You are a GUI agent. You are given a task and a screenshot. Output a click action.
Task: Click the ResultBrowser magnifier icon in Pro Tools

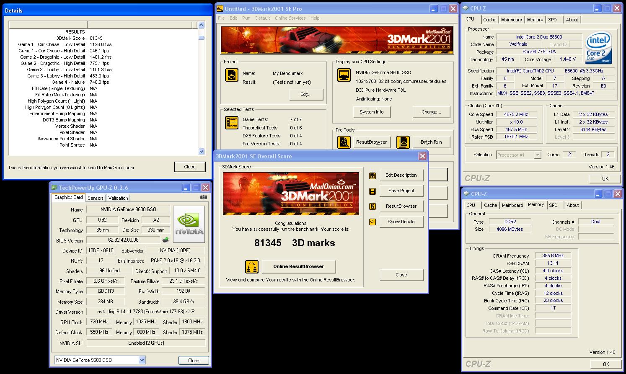tap(344, 142)
